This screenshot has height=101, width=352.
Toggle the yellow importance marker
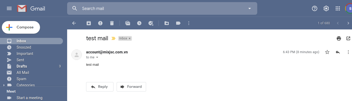(113, 38)
